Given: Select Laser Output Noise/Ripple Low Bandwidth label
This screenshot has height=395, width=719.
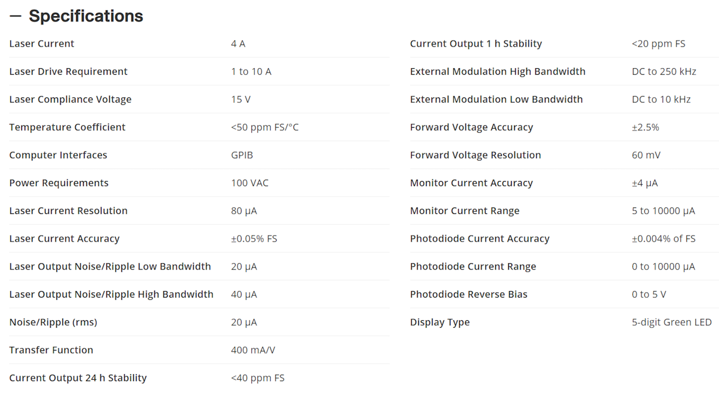Looking at the screenshot, I should pos(110,266).
